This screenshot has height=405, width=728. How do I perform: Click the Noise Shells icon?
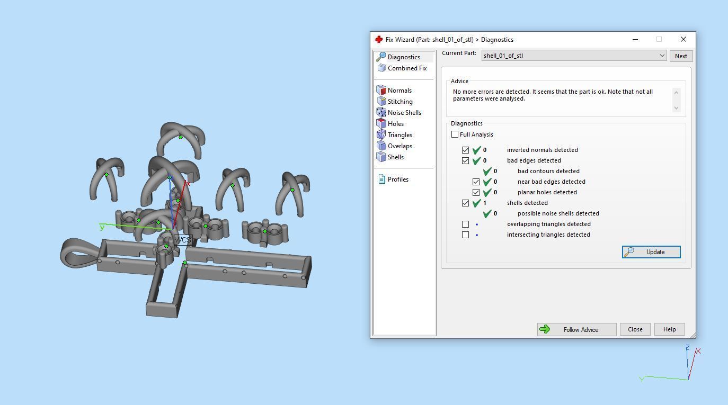click(381, 112)
